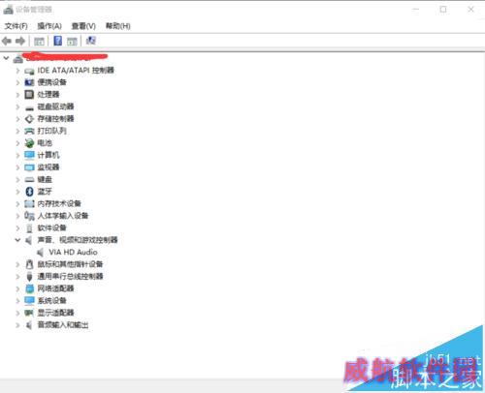Viewport: 485px width, 393px height.
Task: Select the 打印队列 printer icon
Action: 29,131
